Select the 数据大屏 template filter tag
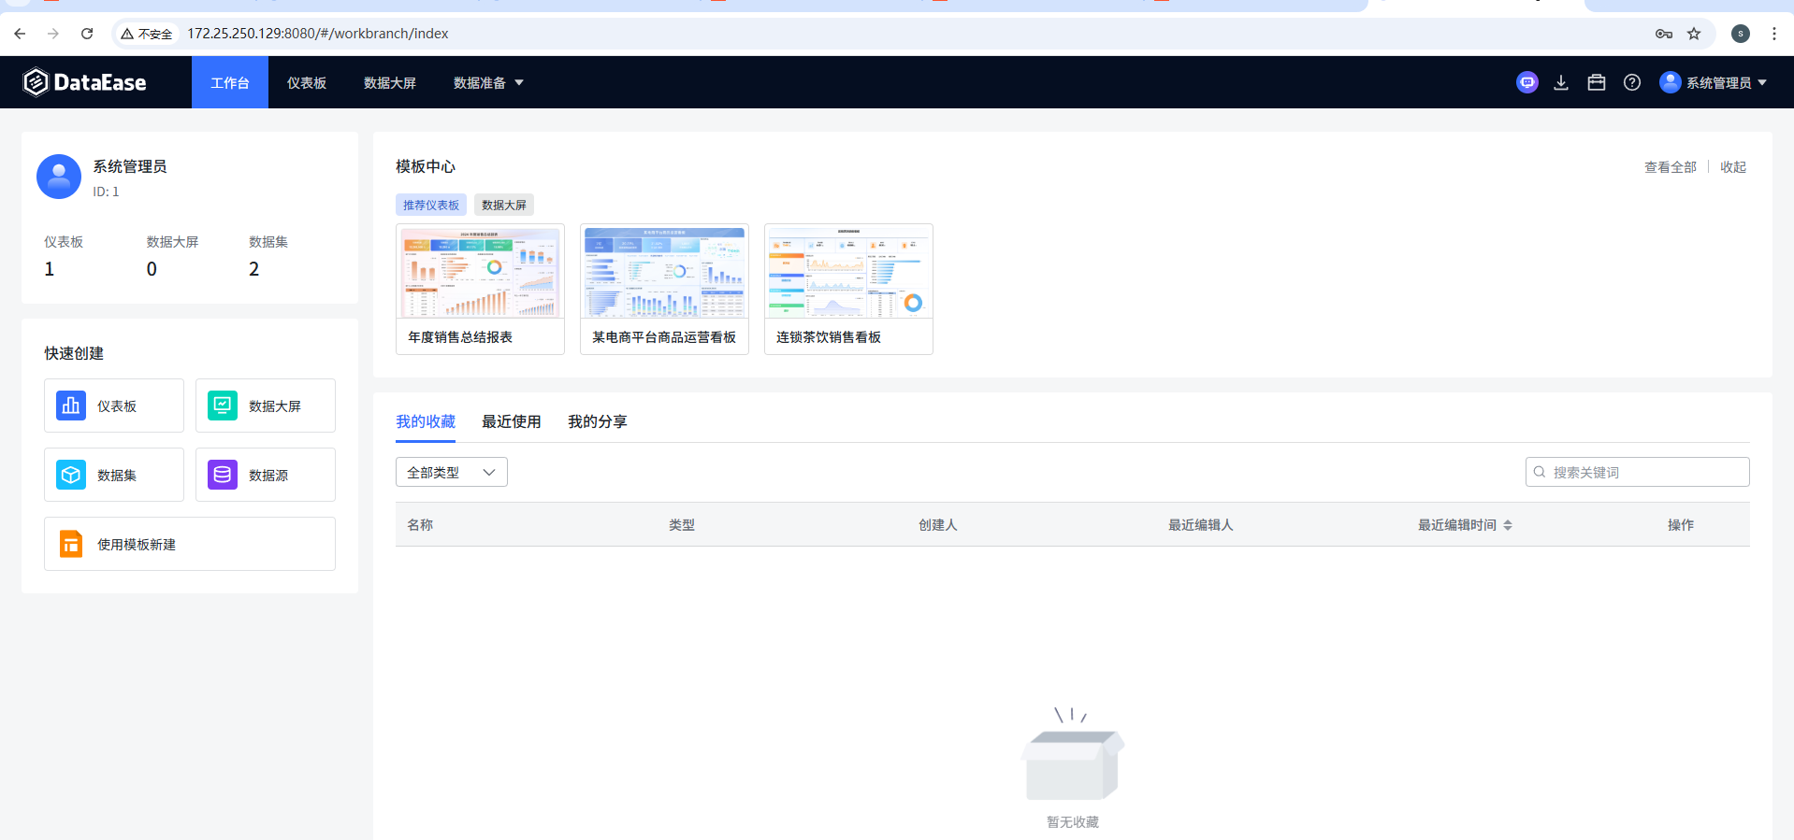 click(x=504, y=205)
